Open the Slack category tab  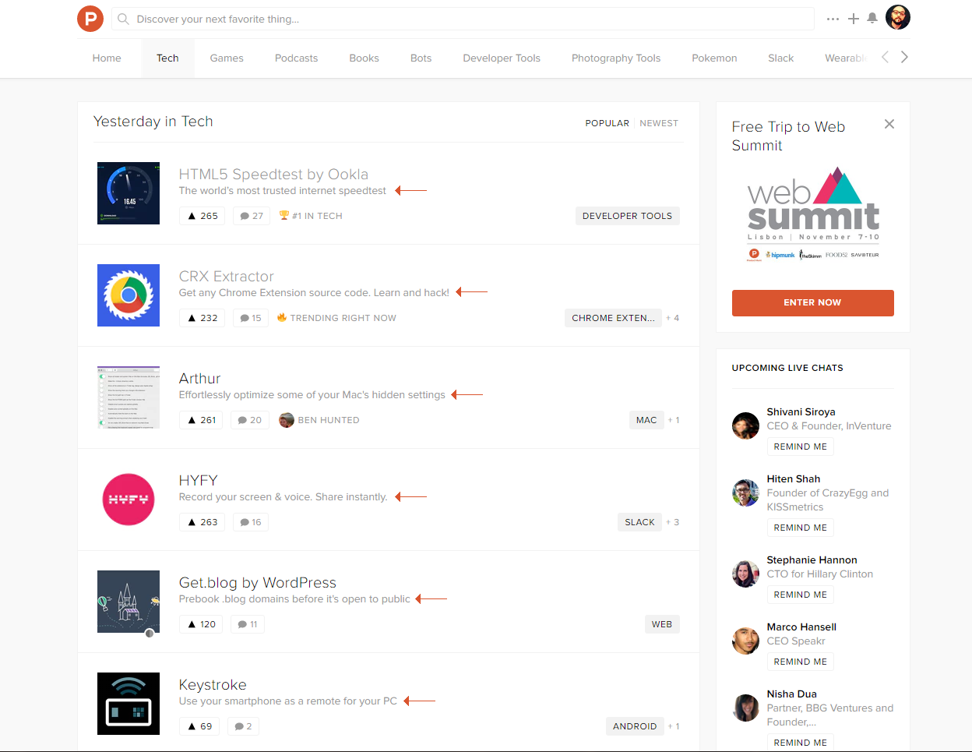pos(780,58)
